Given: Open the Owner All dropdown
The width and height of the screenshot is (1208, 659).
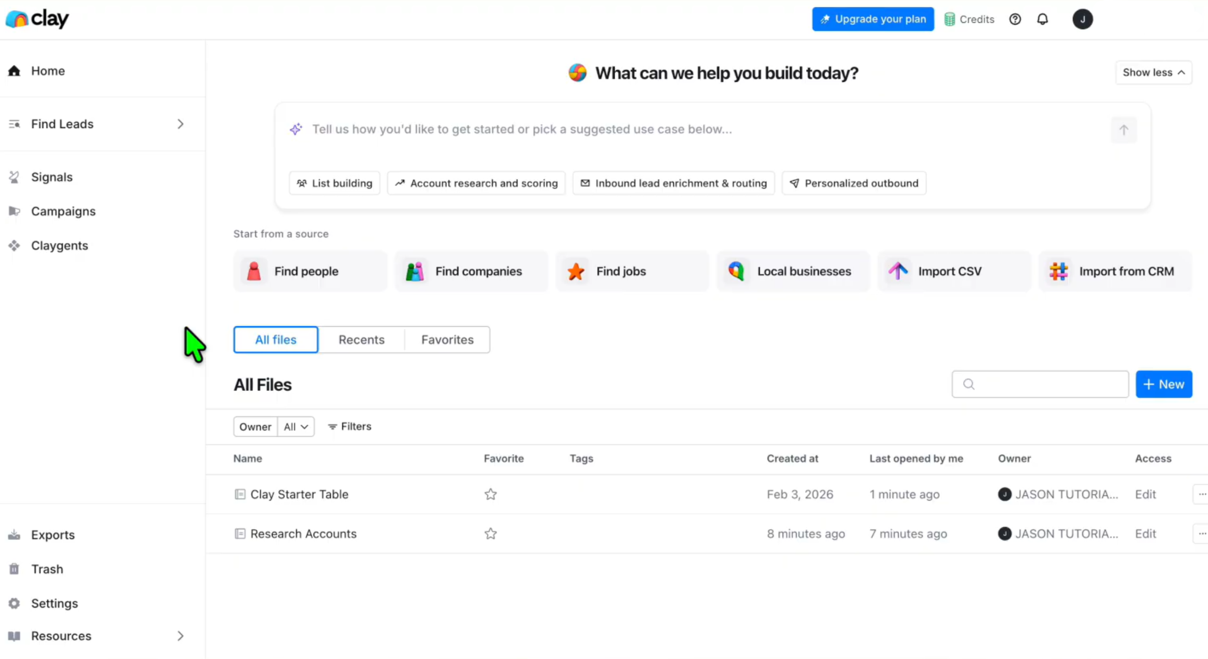Looking at the screenshot, I should [296, 427].
